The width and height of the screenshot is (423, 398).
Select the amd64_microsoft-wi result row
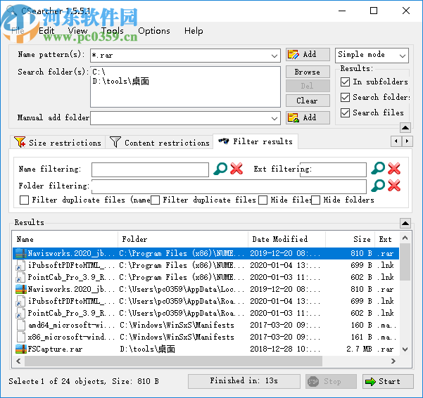206,325
